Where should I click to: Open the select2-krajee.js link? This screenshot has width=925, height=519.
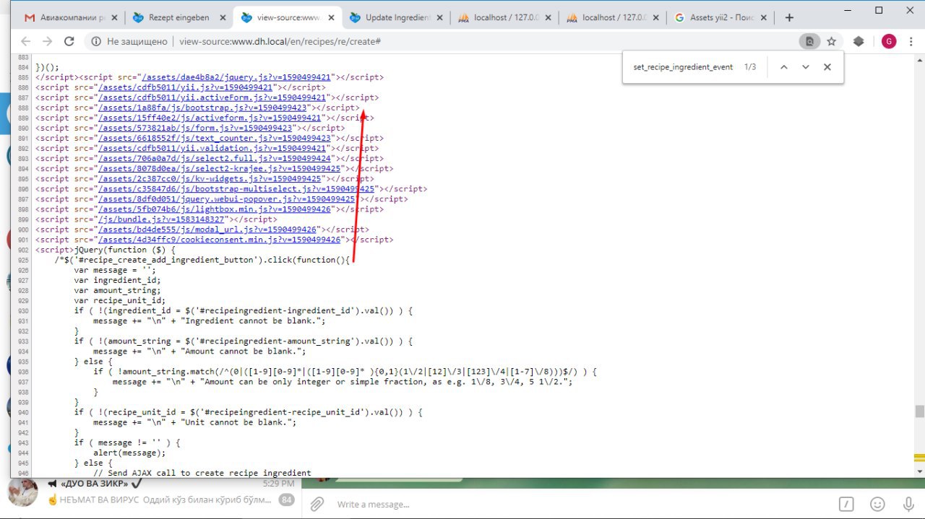(x=219, y=168)
